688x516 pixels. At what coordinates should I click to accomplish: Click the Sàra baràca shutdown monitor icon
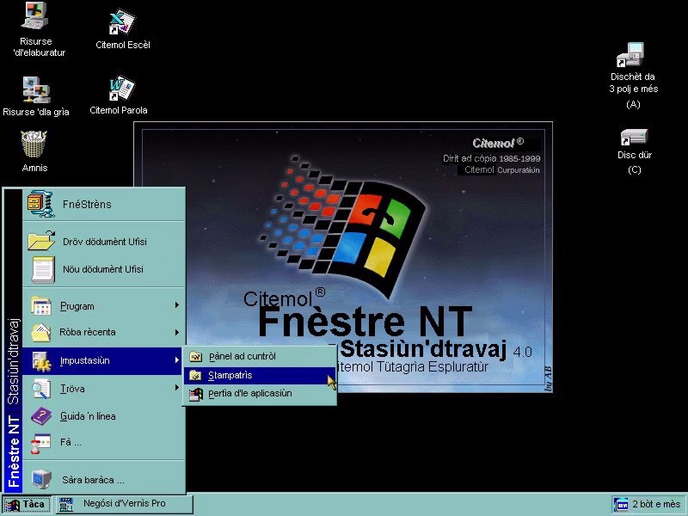42,479
